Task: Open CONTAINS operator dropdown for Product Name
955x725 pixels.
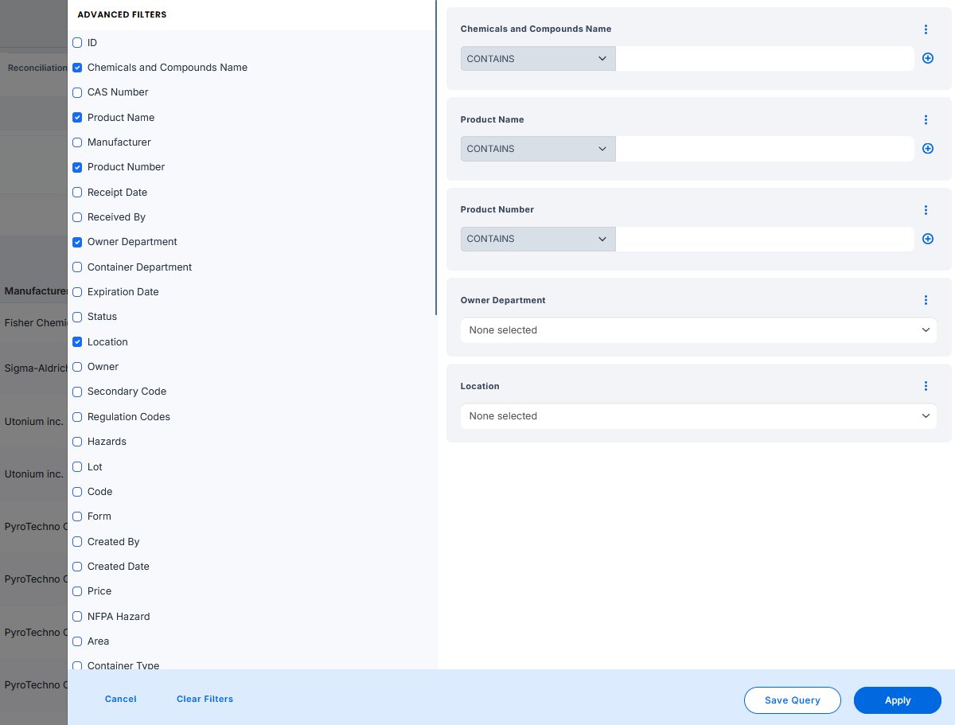Action: [538, 149]
